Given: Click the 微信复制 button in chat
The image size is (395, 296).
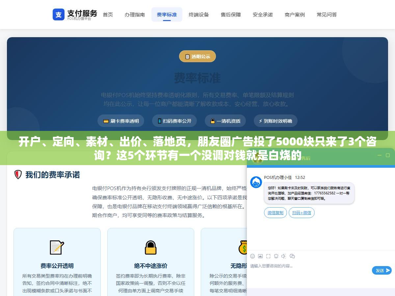Looking at the screenshot, I should point(276,212).
